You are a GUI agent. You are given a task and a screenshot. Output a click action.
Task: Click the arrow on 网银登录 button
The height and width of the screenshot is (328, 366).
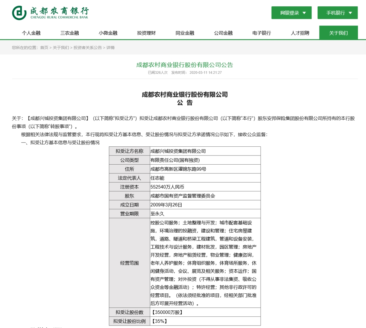point(304,13)
